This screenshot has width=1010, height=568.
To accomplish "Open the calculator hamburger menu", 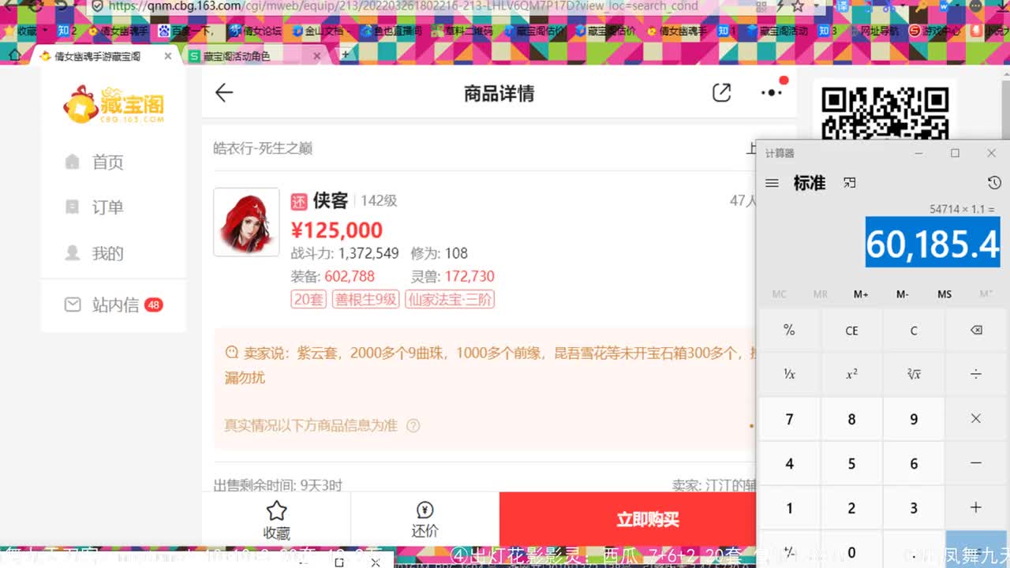I will tap(772, 183).
